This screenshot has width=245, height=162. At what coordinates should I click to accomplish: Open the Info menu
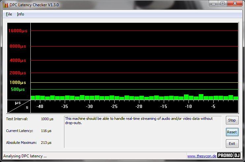tap(20, 14)
